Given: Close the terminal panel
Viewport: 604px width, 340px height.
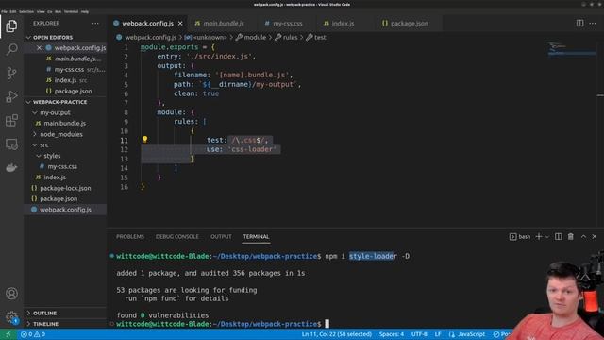Looking at the screenshot, I should tap(595, 236).
